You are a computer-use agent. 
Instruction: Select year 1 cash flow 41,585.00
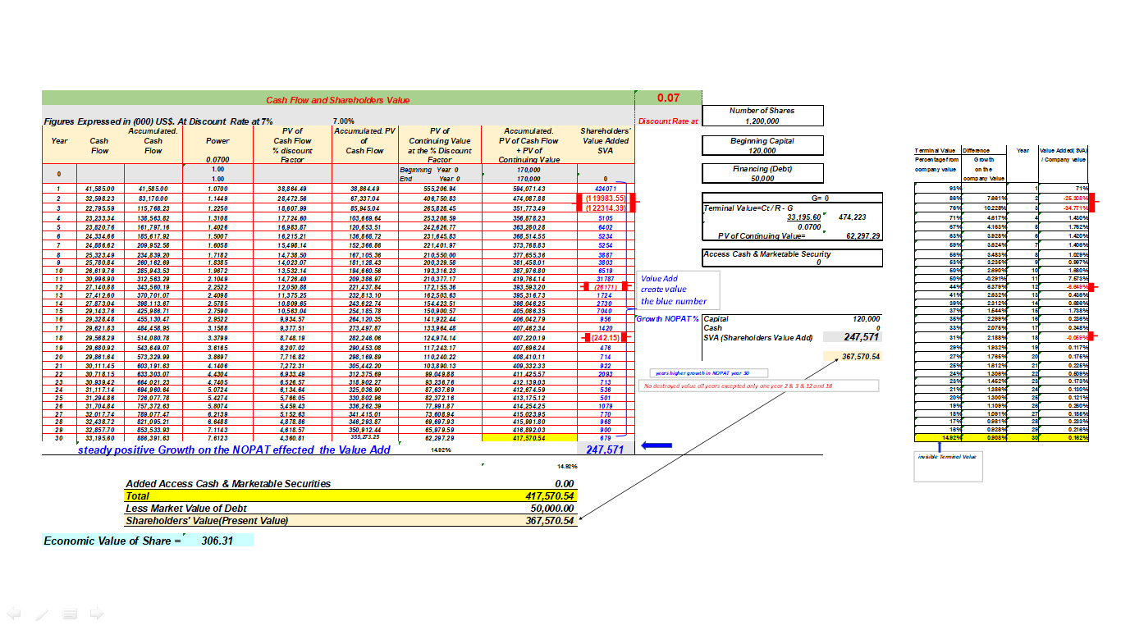coord(98,189)
